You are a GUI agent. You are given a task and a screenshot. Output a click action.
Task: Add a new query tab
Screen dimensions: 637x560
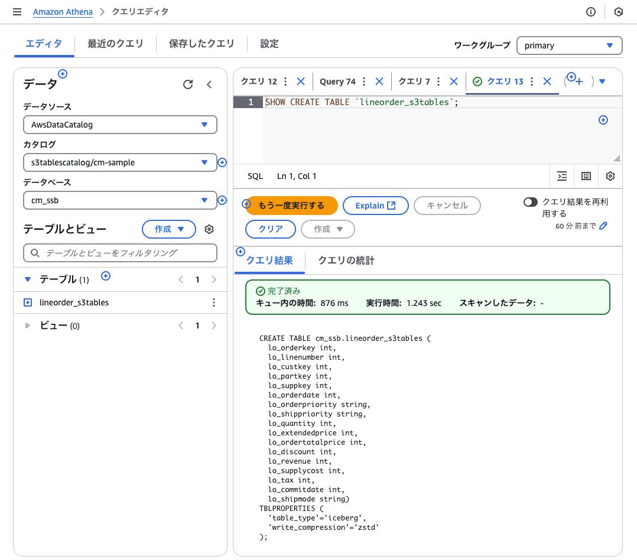click(x=579, y=82)
